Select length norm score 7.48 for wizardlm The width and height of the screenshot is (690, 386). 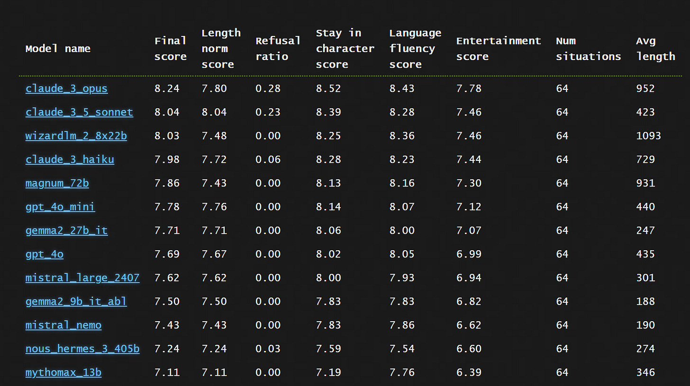coord(214,136)
